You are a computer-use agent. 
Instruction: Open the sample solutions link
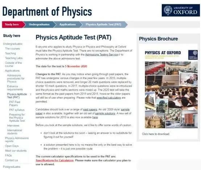pyautogui.click(x=105, y=113)
